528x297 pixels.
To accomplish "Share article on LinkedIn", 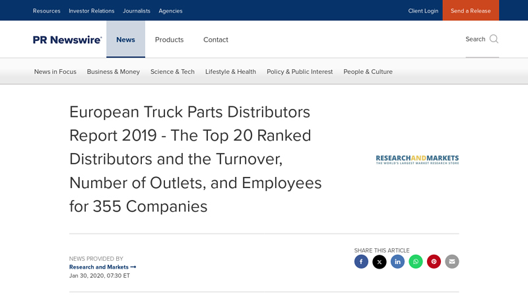I will click(397, 261).
